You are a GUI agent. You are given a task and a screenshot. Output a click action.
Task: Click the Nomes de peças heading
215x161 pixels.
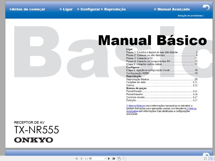[136, 88]
